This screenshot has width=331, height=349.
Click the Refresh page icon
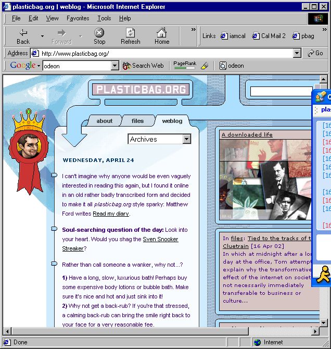130,33
